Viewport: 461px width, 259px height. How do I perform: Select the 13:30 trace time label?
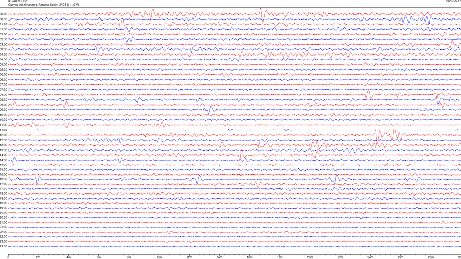point(3,150)
